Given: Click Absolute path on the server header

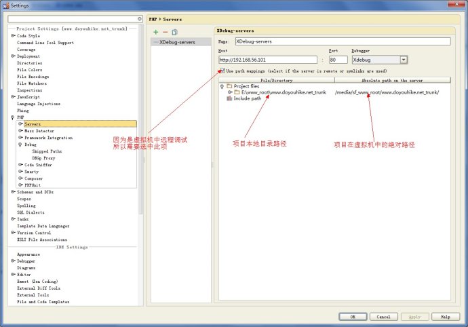Looking at the screenshot, I should (x=393, y=80).
